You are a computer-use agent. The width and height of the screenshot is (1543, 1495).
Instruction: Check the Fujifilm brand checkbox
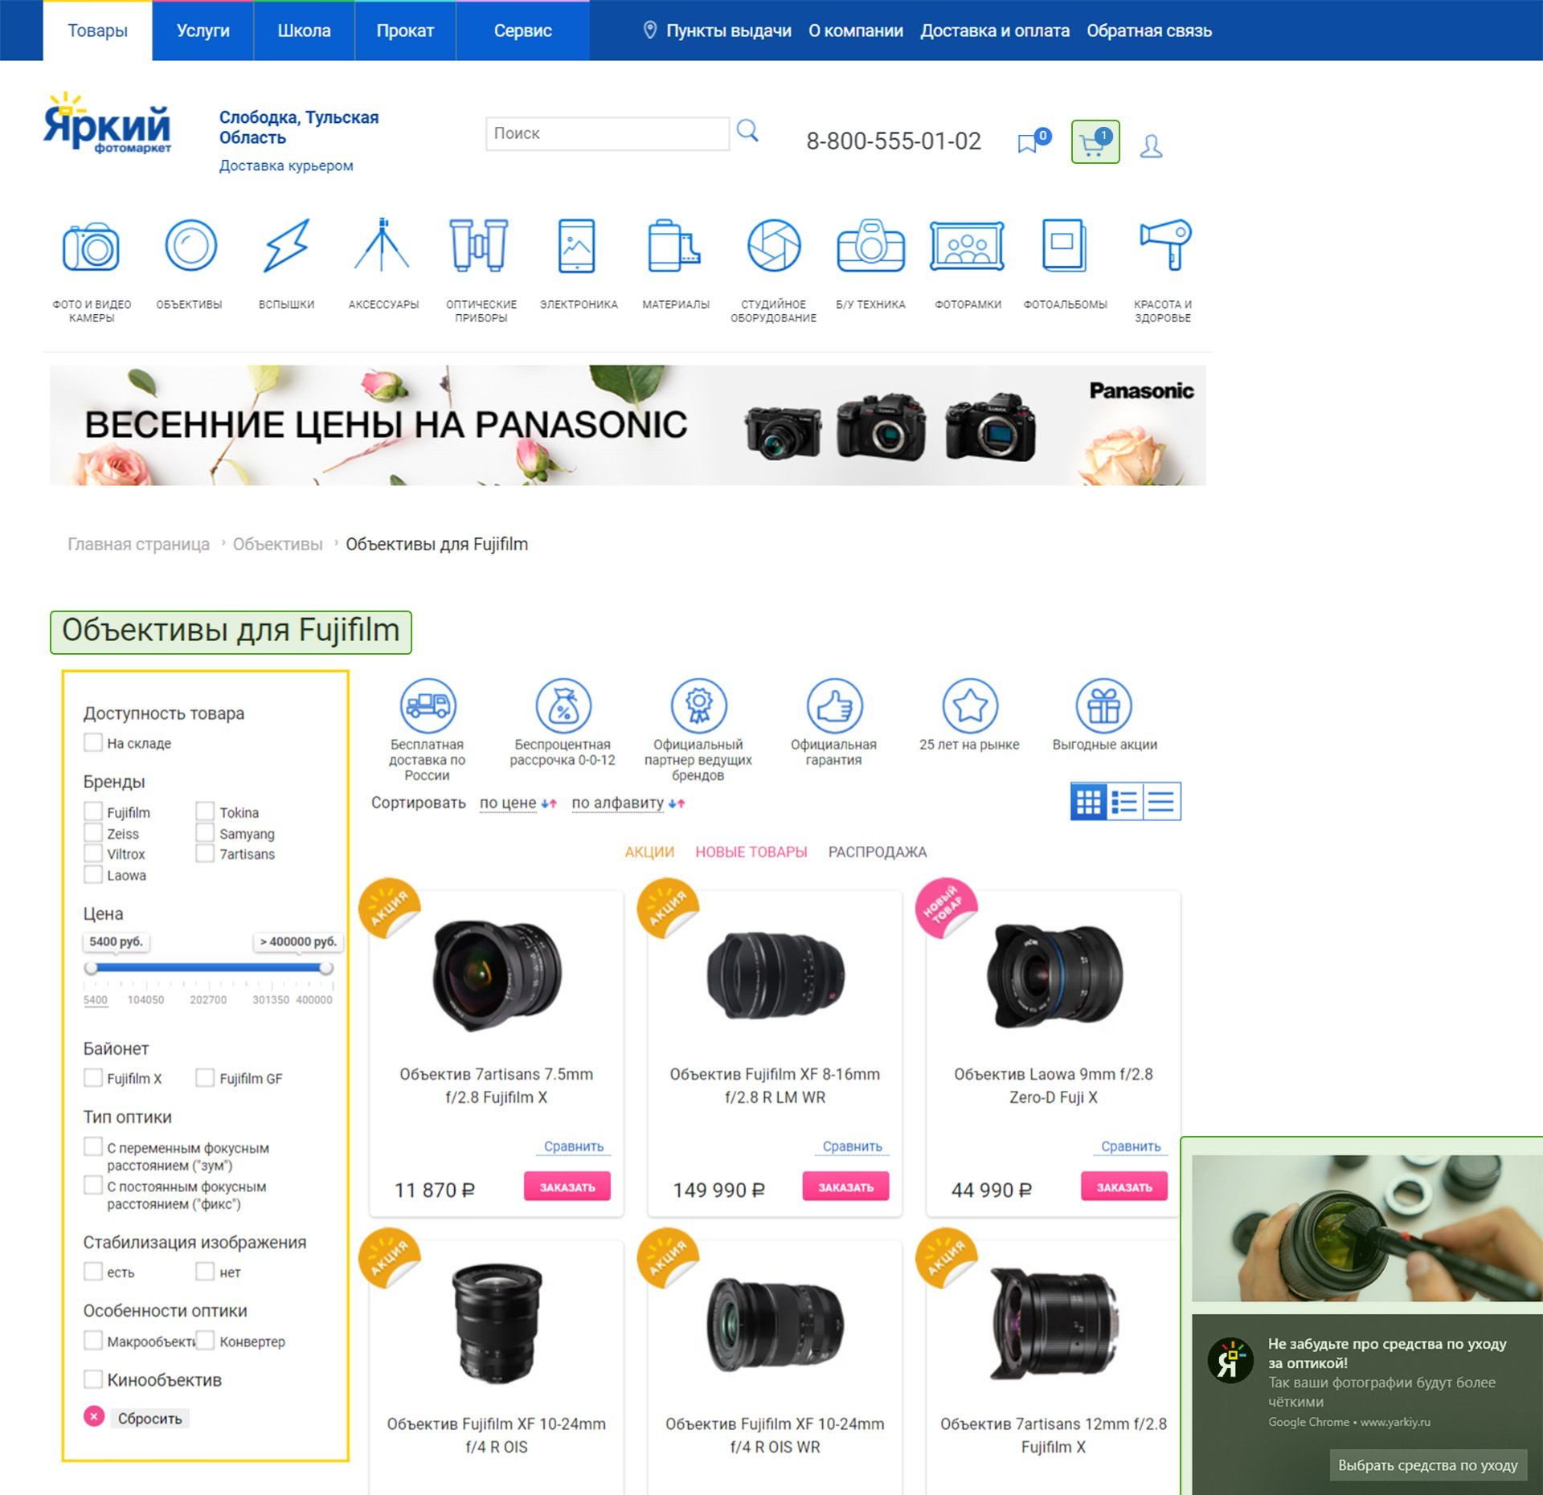coord(93,811)
